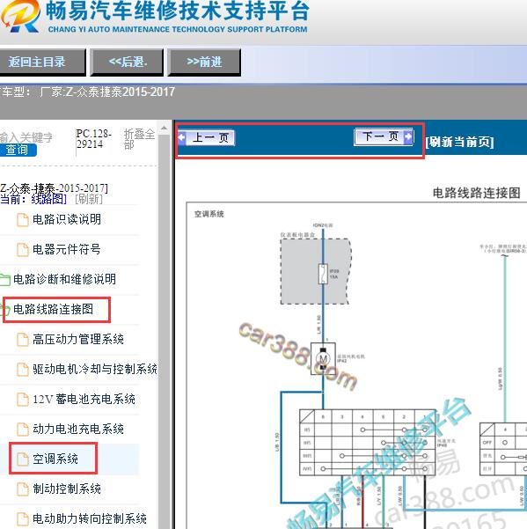Click the Z-众泰-捷泰-2015-2017] sidebar title
The height and width of the screenshot is (529, 527).
click(x=54, y=187)
